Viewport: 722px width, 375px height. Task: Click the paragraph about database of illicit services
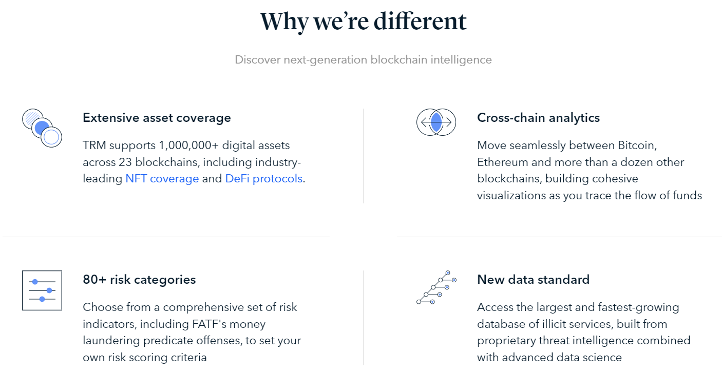point(584,332)
